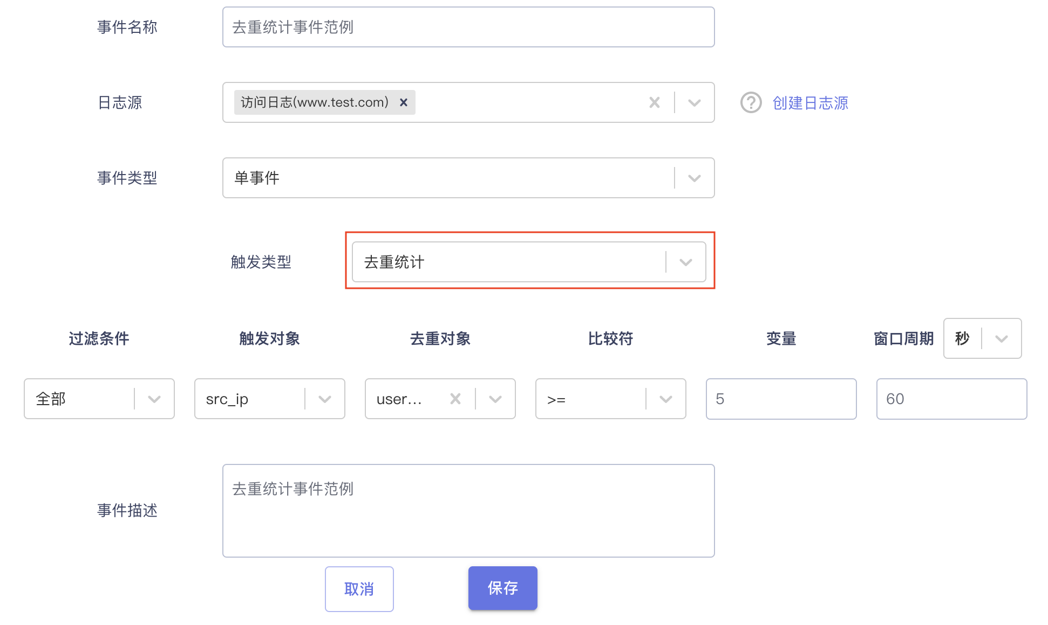Expand the 过滤条件 全部 dropdown

tap(99, 399)
